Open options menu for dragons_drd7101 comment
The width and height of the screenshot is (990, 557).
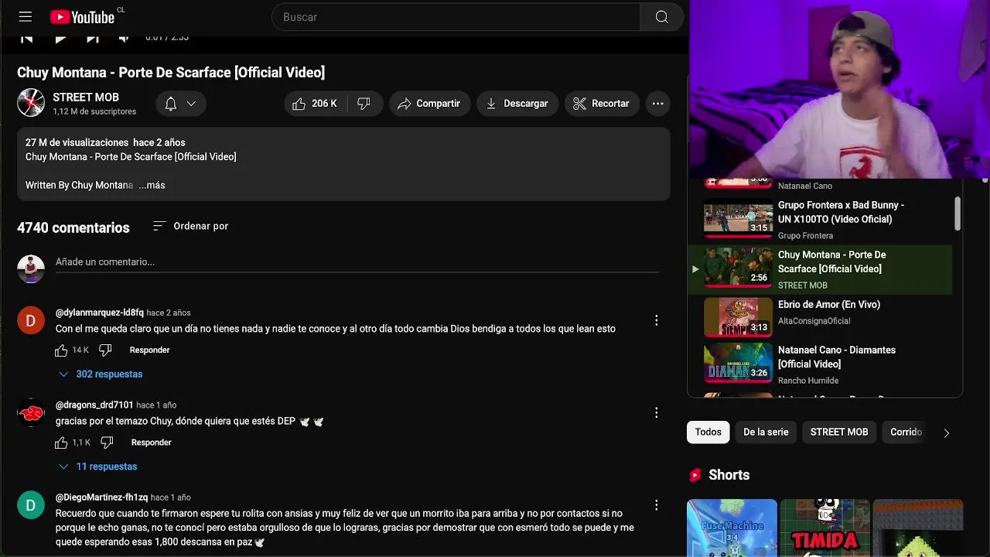(x=657, y=412)
